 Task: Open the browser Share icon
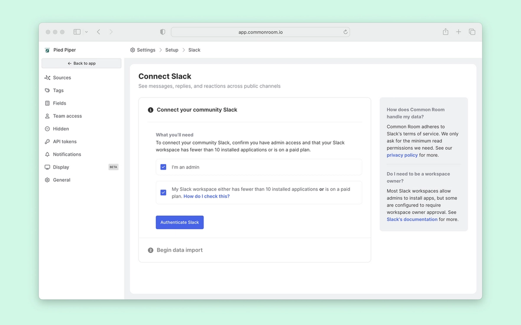(x=445, y=31)
